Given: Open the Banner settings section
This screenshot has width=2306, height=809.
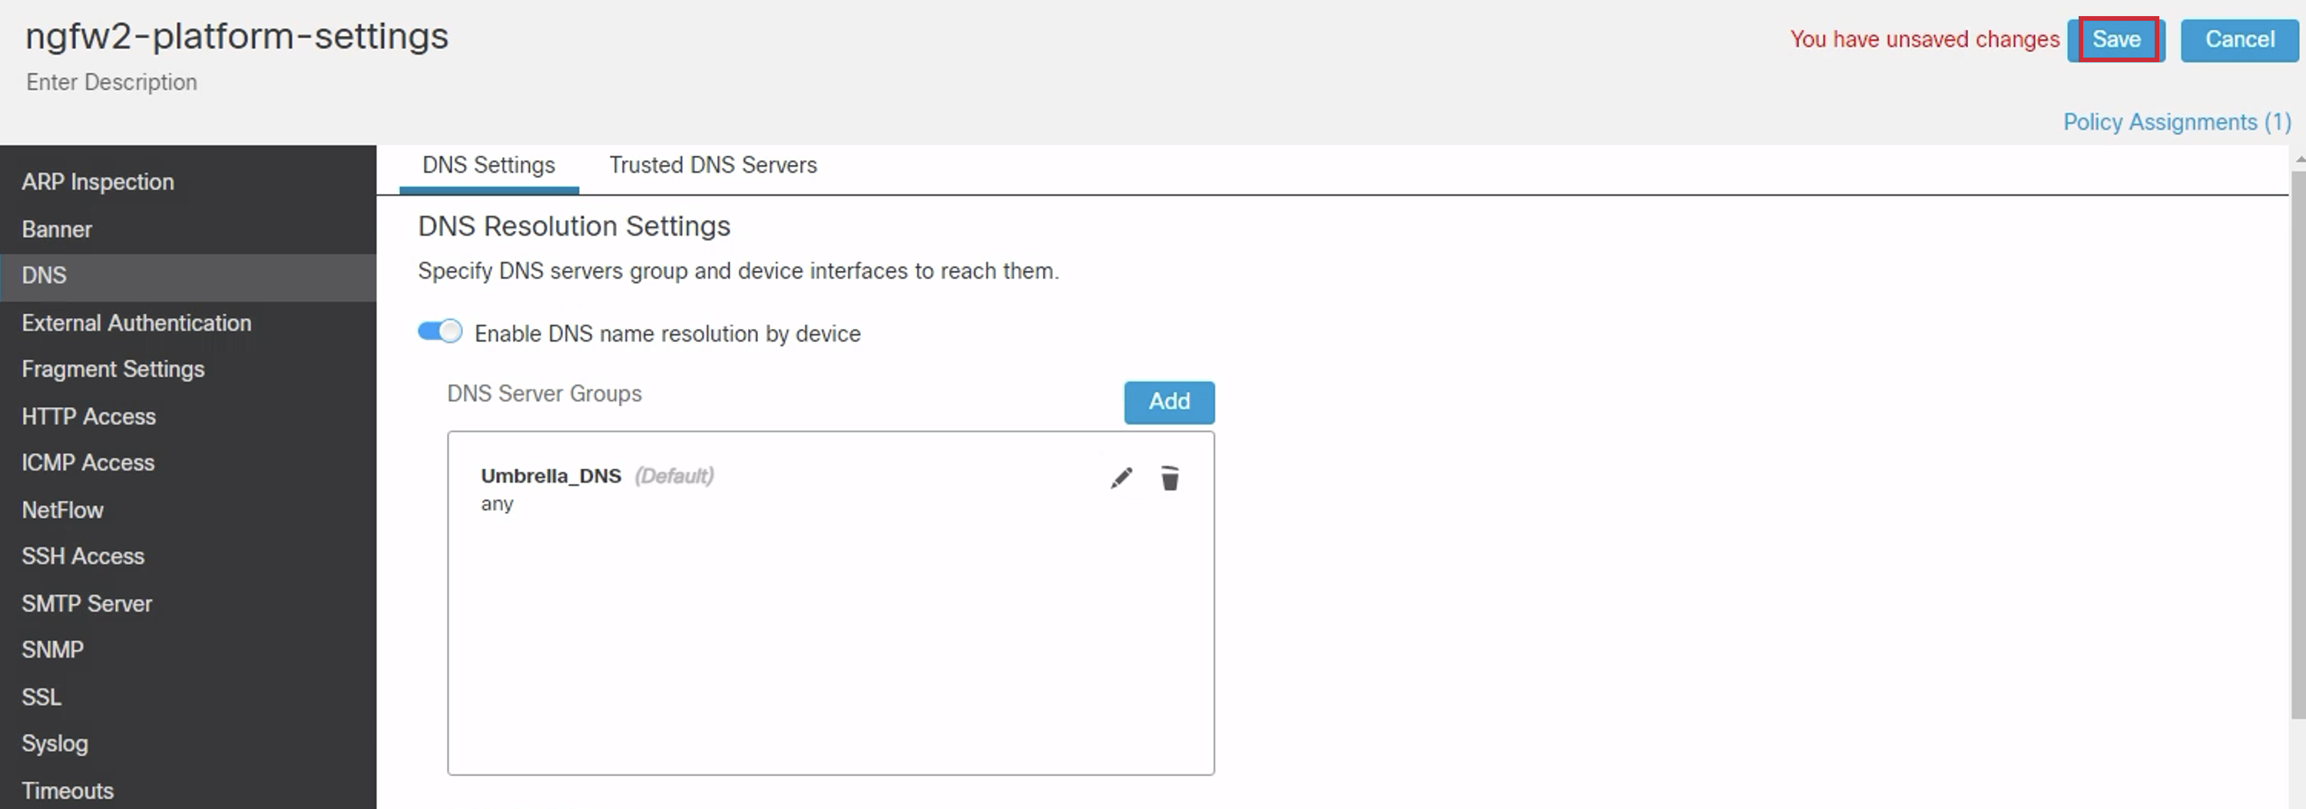Looking at the screenshot, I should 188,229.
